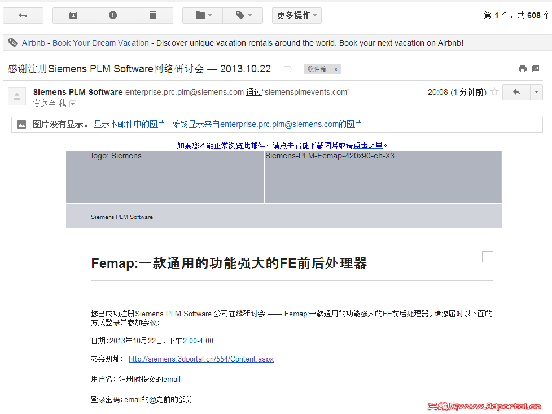Image resolution: width=552 pixels, height=414 pixels.
Task: Click Siemens-PLM-Femap banner placeholder image
Action: (x=383, y=177)
